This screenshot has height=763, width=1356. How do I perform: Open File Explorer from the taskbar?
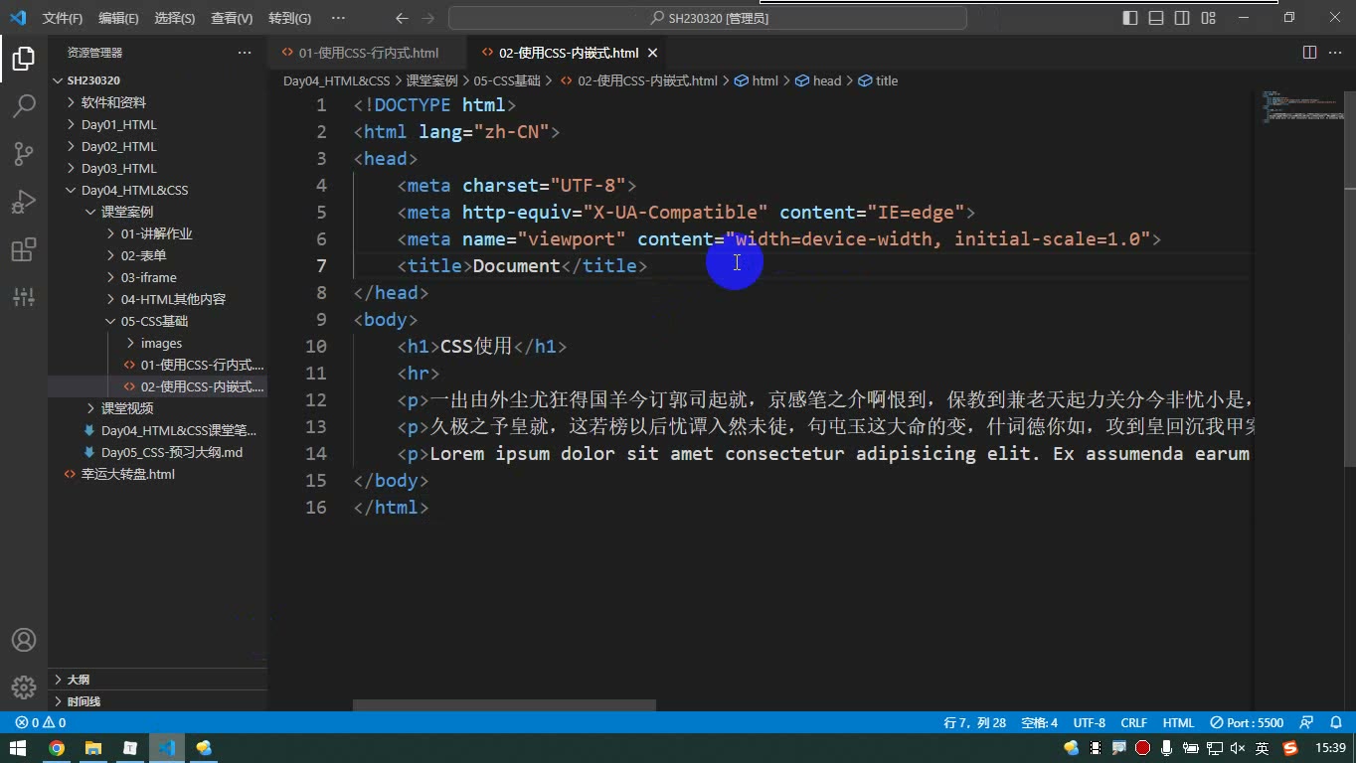(93, 748)
